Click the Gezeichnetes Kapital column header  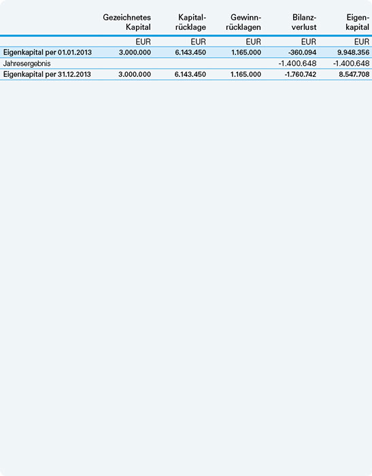point(127,22)
